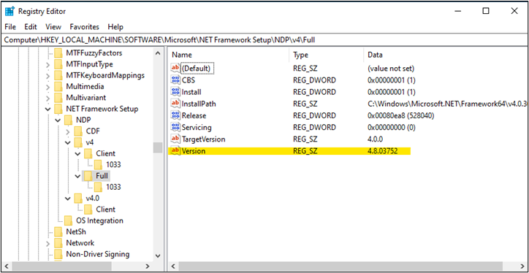Open the Help menu
This screenshot has width=529, height=273.
coord(115,26)
